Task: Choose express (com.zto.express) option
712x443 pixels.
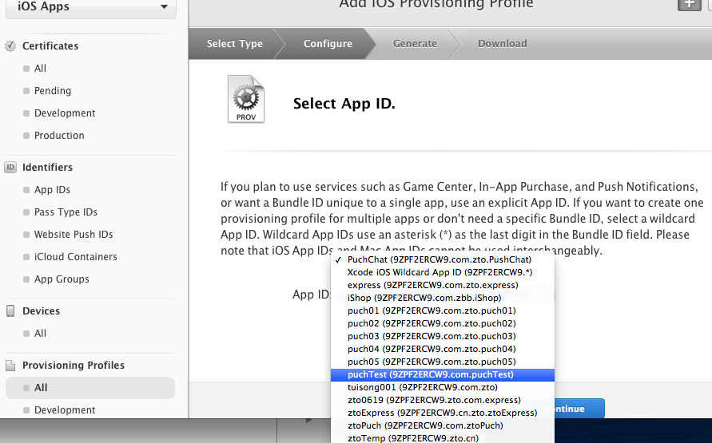Action: [442, 285]
